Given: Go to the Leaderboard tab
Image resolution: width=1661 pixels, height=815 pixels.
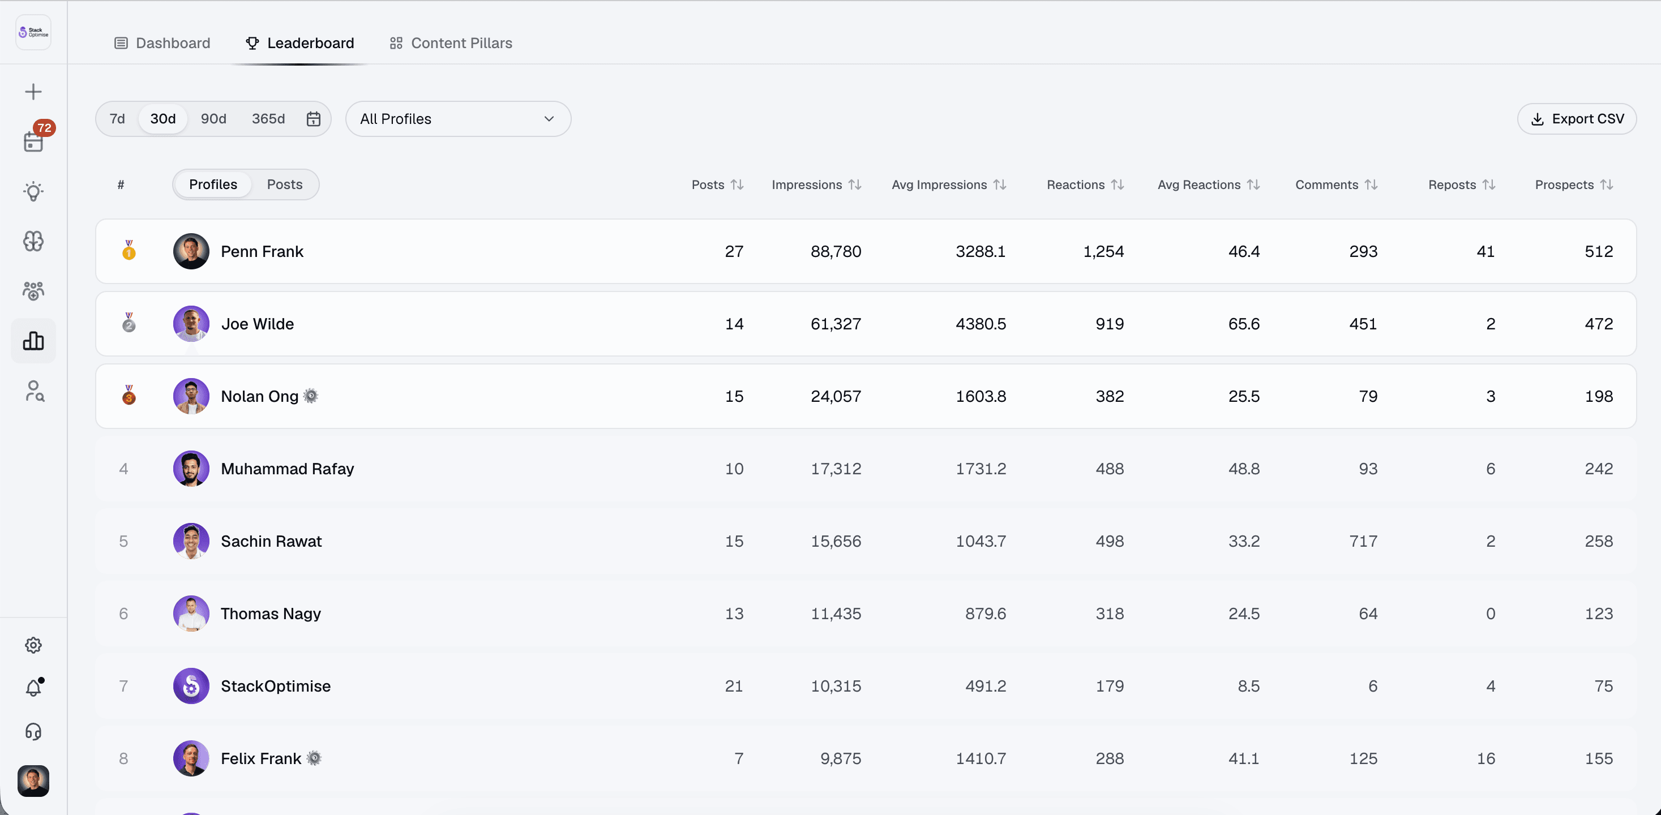Looking at the screenshot, I should 300,43.
